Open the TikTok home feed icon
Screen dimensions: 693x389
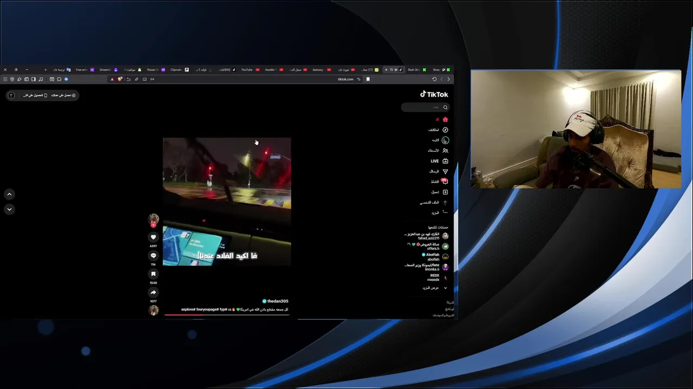(x=445, y=119)
